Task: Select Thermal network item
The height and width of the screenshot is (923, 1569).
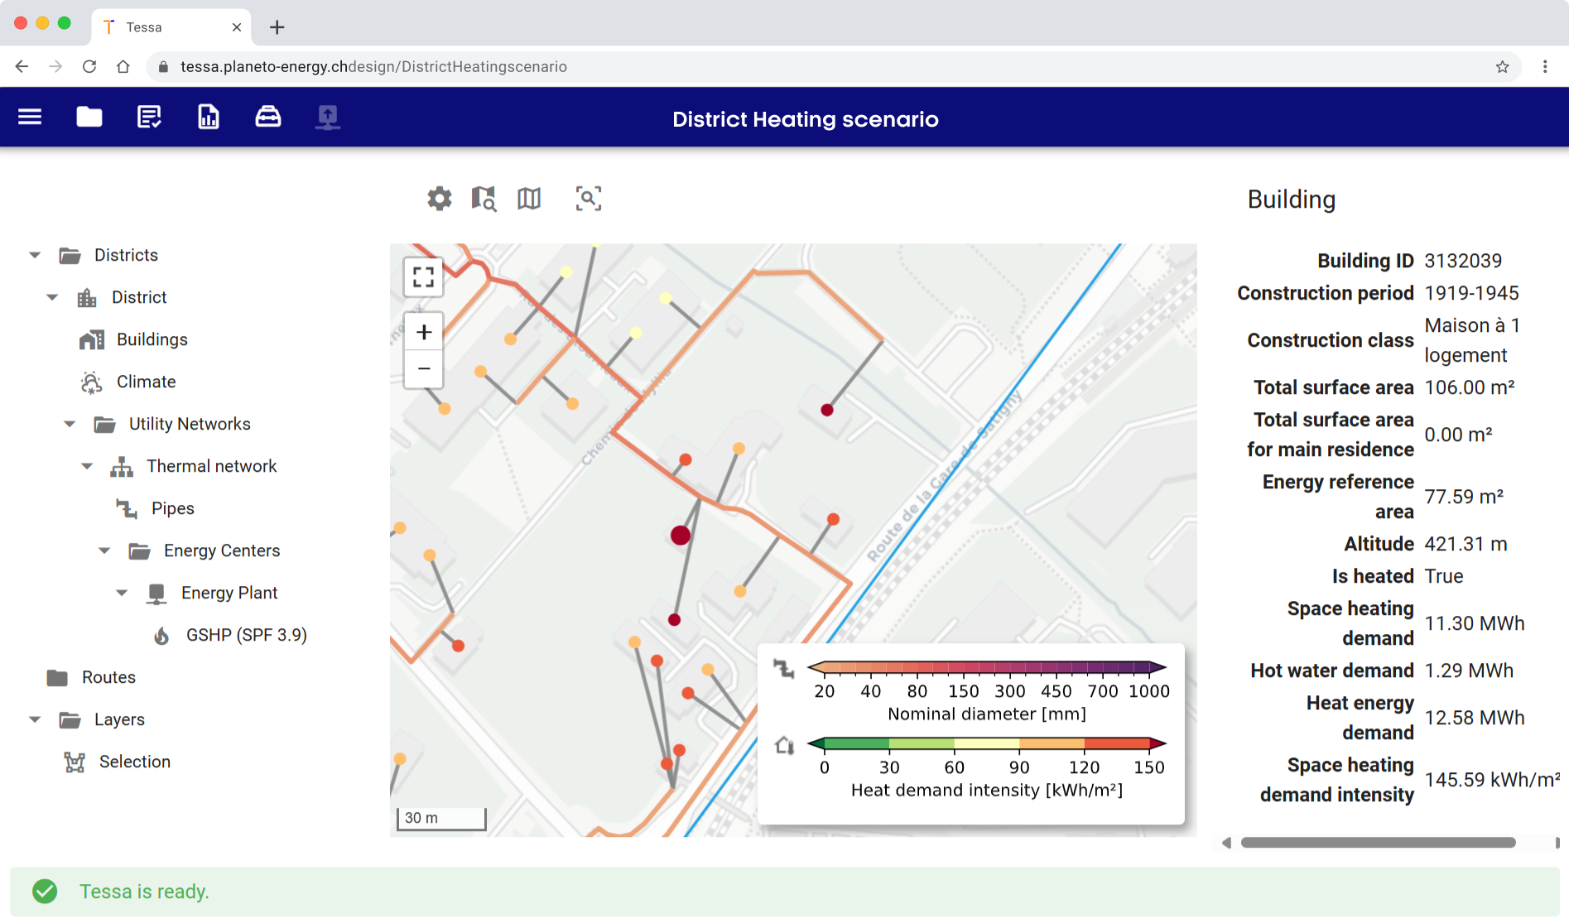Action: [212, 466]
